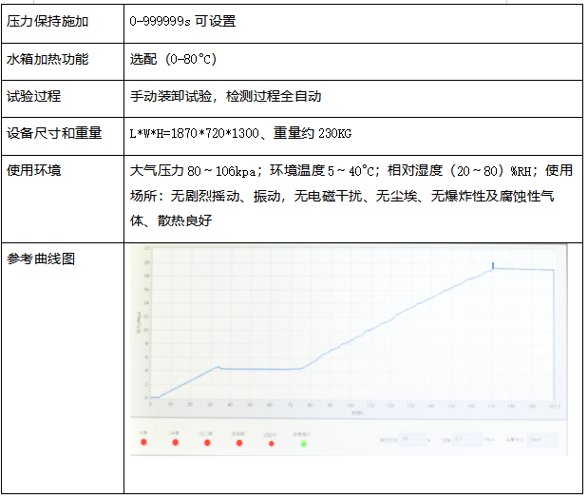Image resolution: width=588 pixels, height=498 pixels.
Task: Click the dark blue peak marker on curve
Action: (492, 266)
